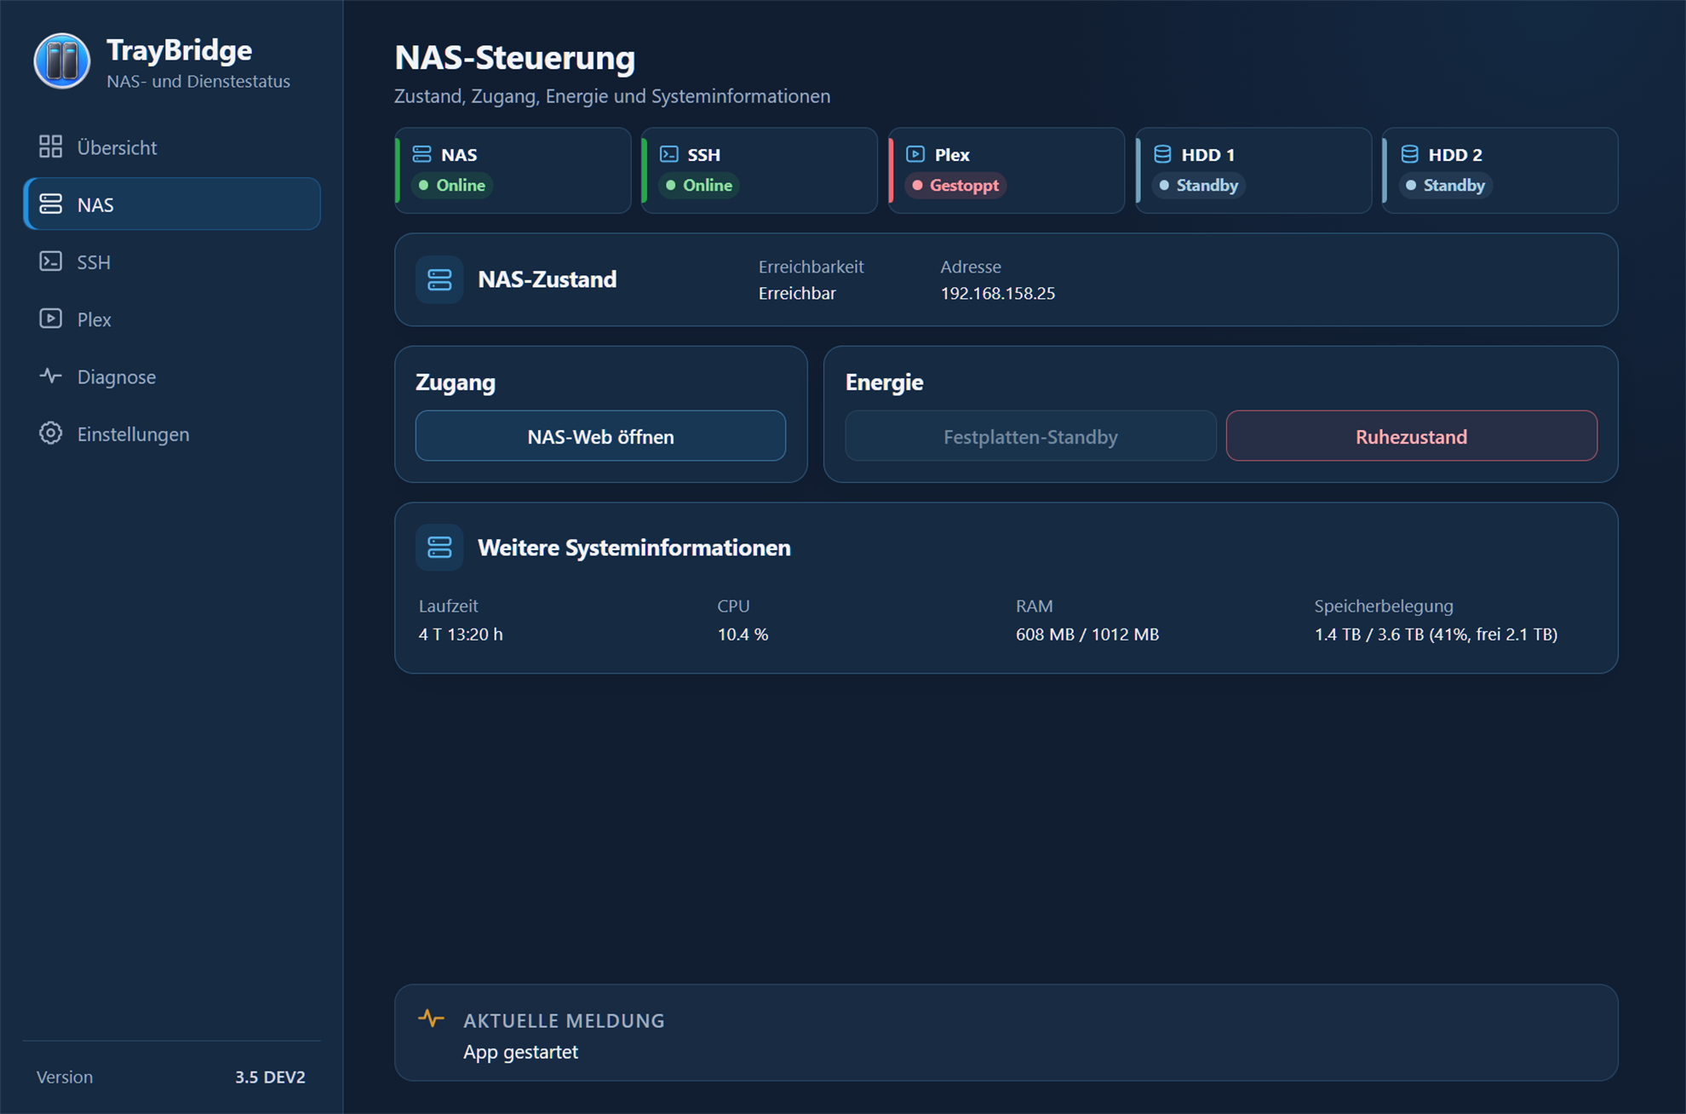This screenshot has height=1114, width=1686.
Task: Click the red Ruhezustand button
Action: pyautogui.click(x=1411, y=436)
